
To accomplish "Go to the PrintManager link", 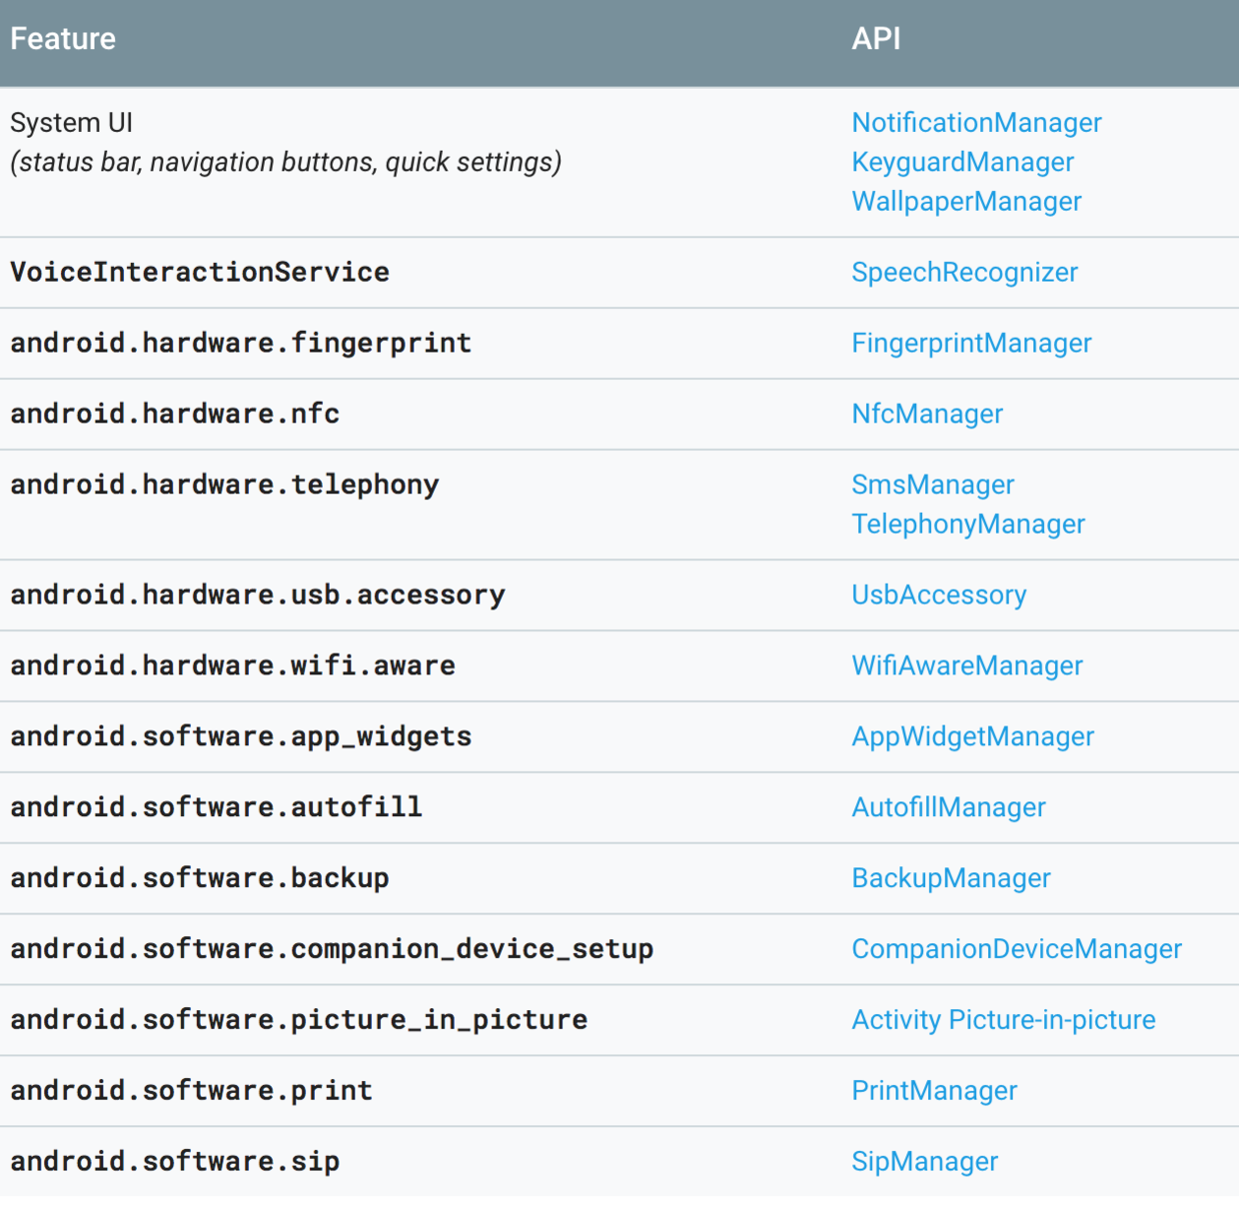I will click(x=934, y=1091).
